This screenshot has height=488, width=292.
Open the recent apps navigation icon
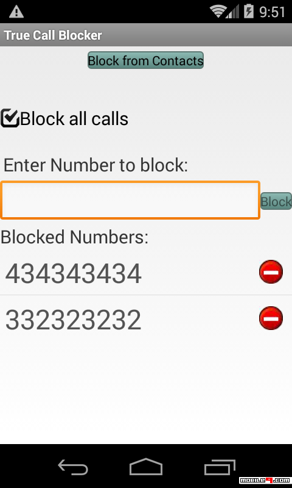coord(220,467)
